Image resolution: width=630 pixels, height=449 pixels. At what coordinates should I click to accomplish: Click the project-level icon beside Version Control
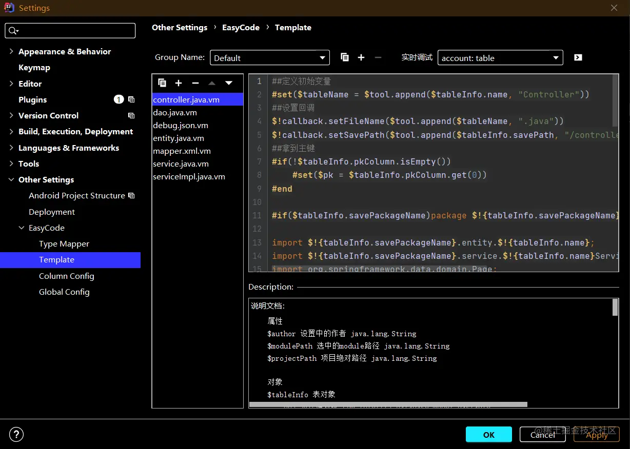pos(131,115)
